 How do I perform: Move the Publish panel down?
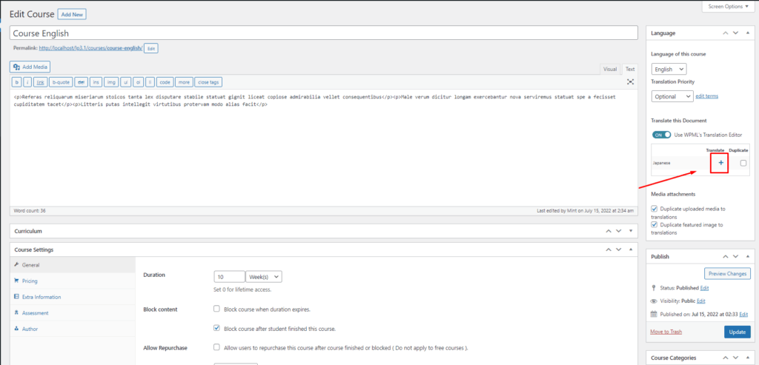(x=735, y=257)
